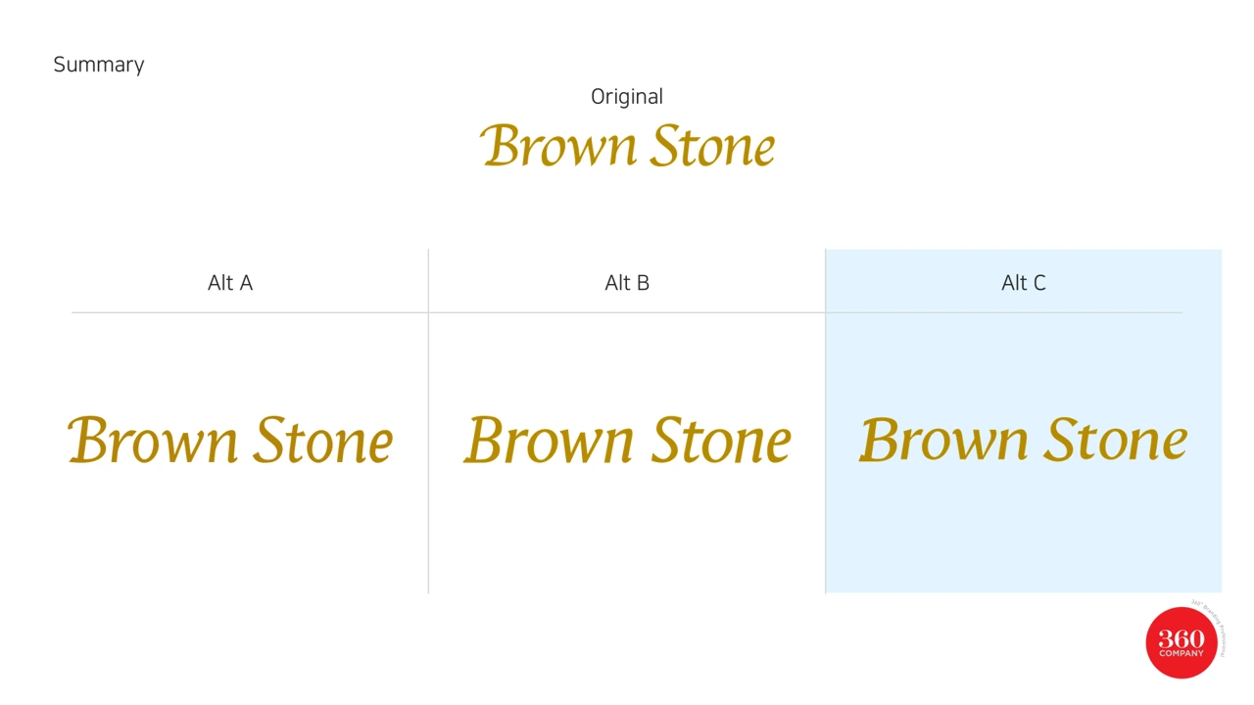Click the red 360 Company logo

coord(1181,642)
